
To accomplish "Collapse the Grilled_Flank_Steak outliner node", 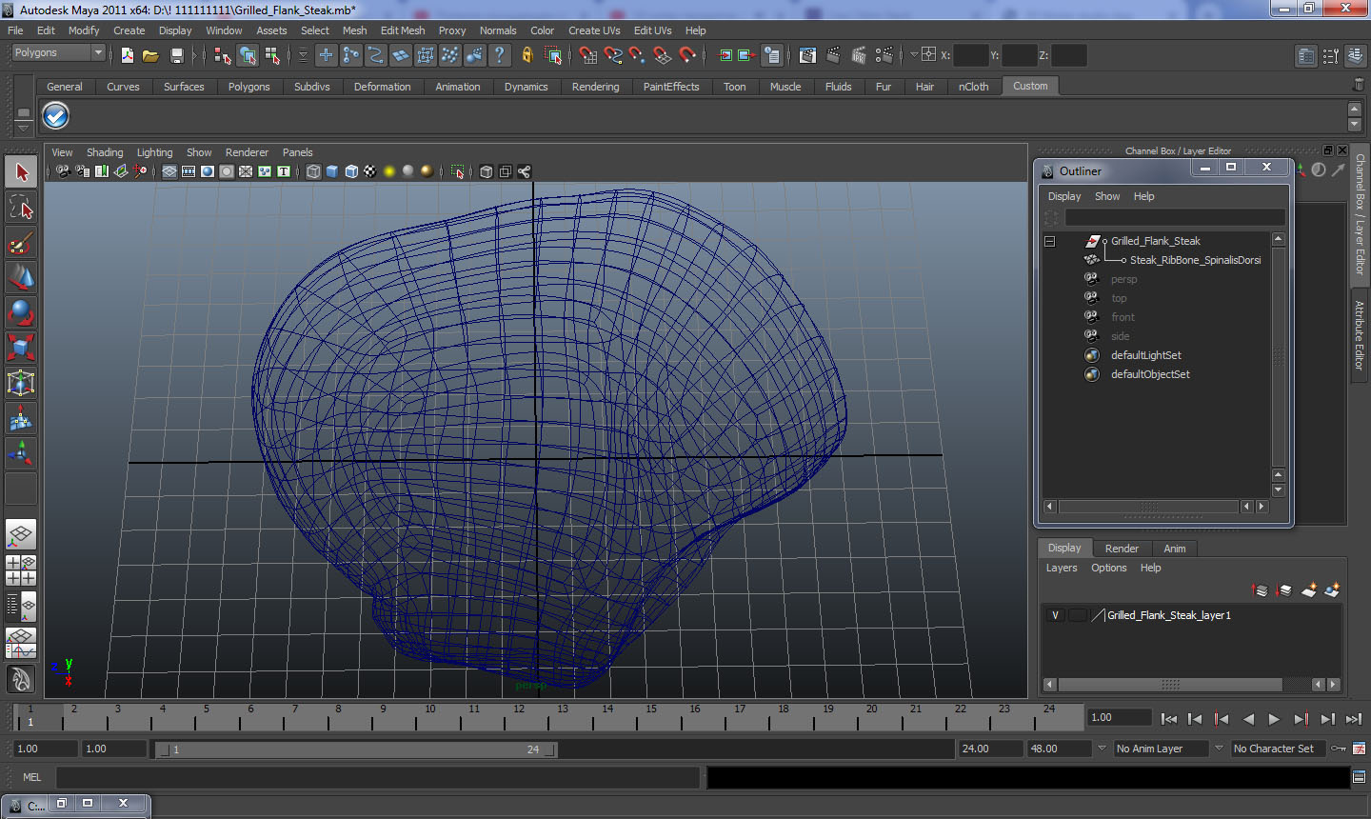I will (x=1049, y=241).
